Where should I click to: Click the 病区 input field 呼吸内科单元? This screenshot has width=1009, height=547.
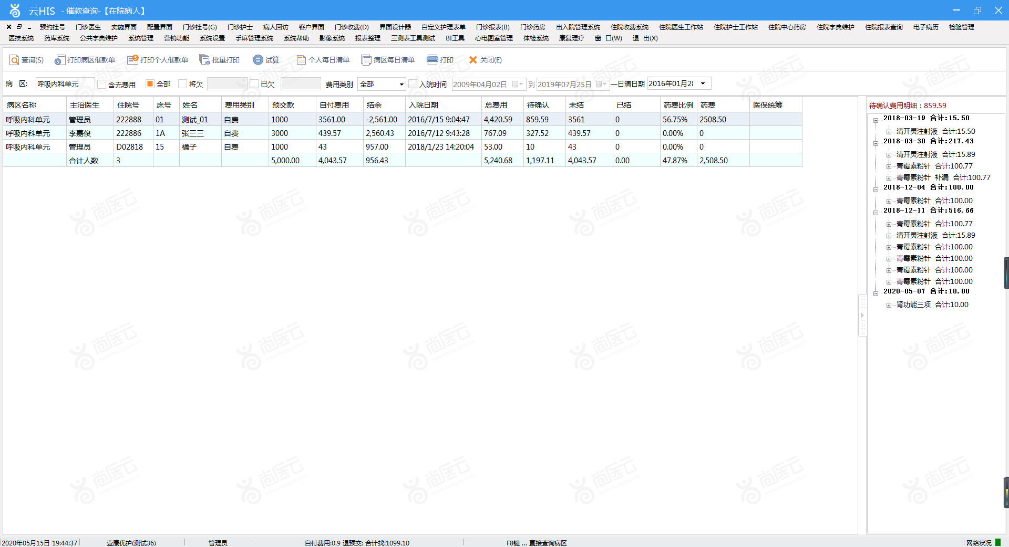[65, 84]
